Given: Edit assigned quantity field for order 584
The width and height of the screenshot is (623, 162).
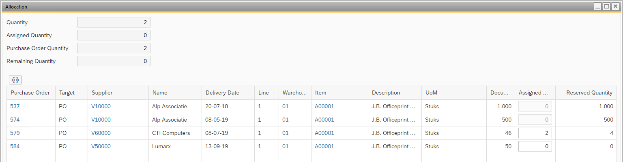Looking at the screenshot, I should [535, 146].
